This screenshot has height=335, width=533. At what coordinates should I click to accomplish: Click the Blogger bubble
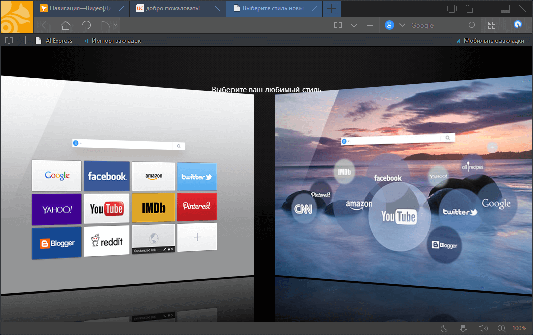[x=445, y=245]
